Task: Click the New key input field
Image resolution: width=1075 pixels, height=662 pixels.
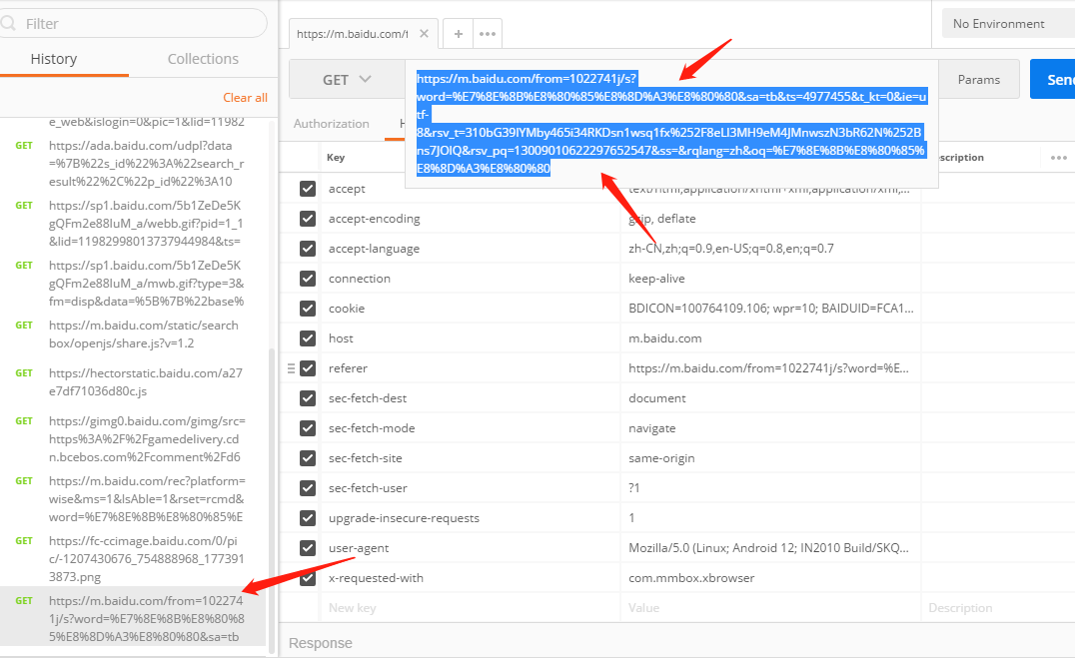Action: tap(471, 608)
